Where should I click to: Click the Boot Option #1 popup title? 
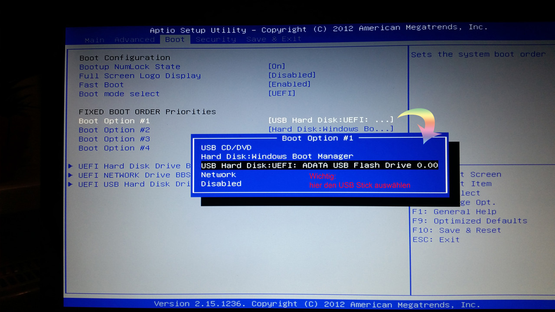[x=318, y=138]
